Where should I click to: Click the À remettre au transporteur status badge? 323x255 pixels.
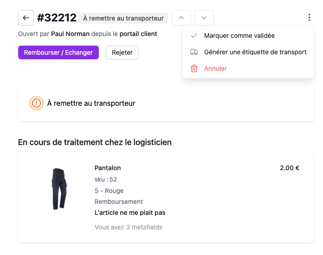(x=123, y=18)
